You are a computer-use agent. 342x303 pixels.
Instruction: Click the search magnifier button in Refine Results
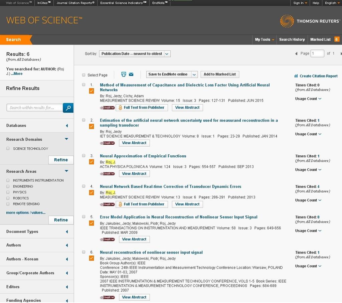68,108
